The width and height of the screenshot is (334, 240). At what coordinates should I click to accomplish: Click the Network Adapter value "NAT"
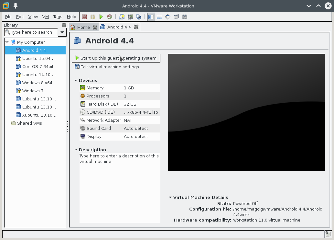(128, 120)
